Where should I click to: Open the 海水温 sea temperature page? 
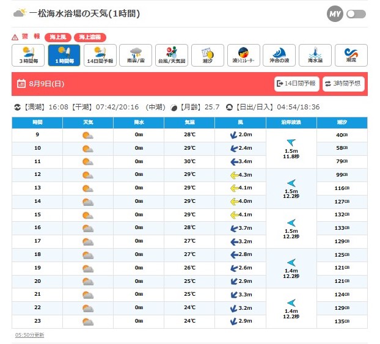[315, 55]
